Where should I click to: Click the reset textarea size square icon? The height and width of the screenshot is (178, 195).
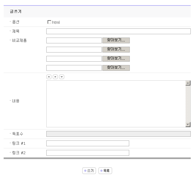tap(55, 77)
